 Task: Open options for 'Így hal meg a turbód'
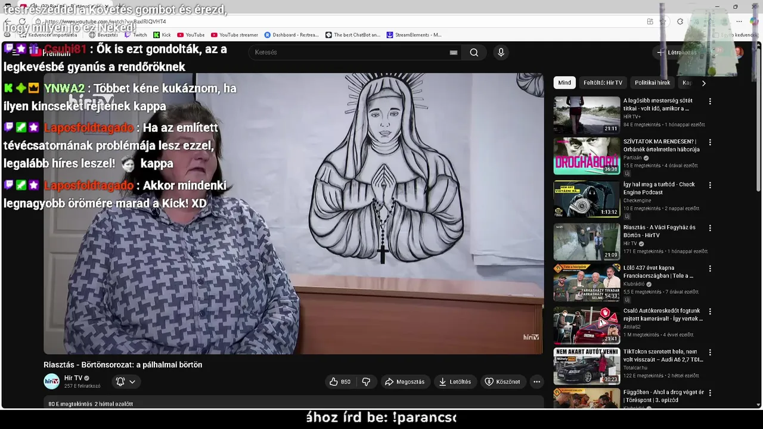[710, 185]
